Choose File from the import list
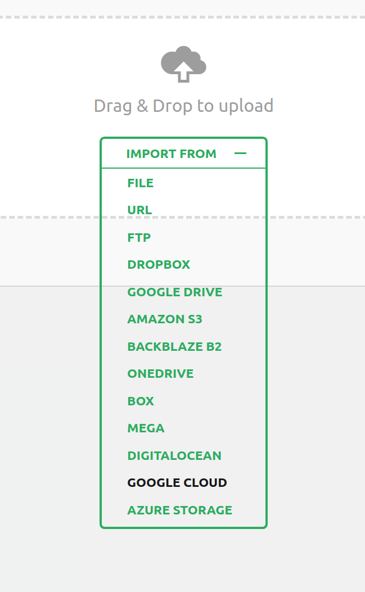This screenshot has height=592, width=365. click(141, 183)
